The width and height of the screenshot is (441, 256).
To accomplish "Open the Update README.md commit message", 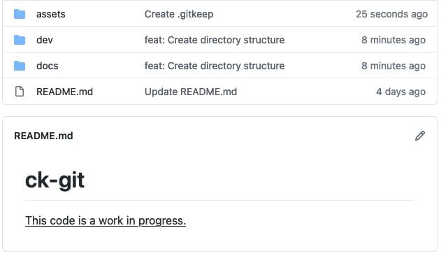I will tap(191, 92).
